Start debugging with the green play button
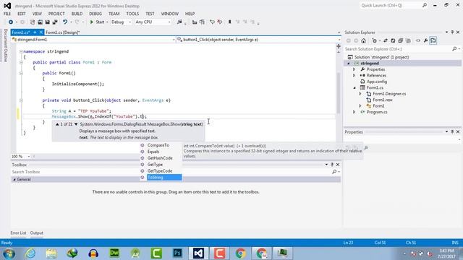Screen dimensions: 463x260 pos(92,22)
